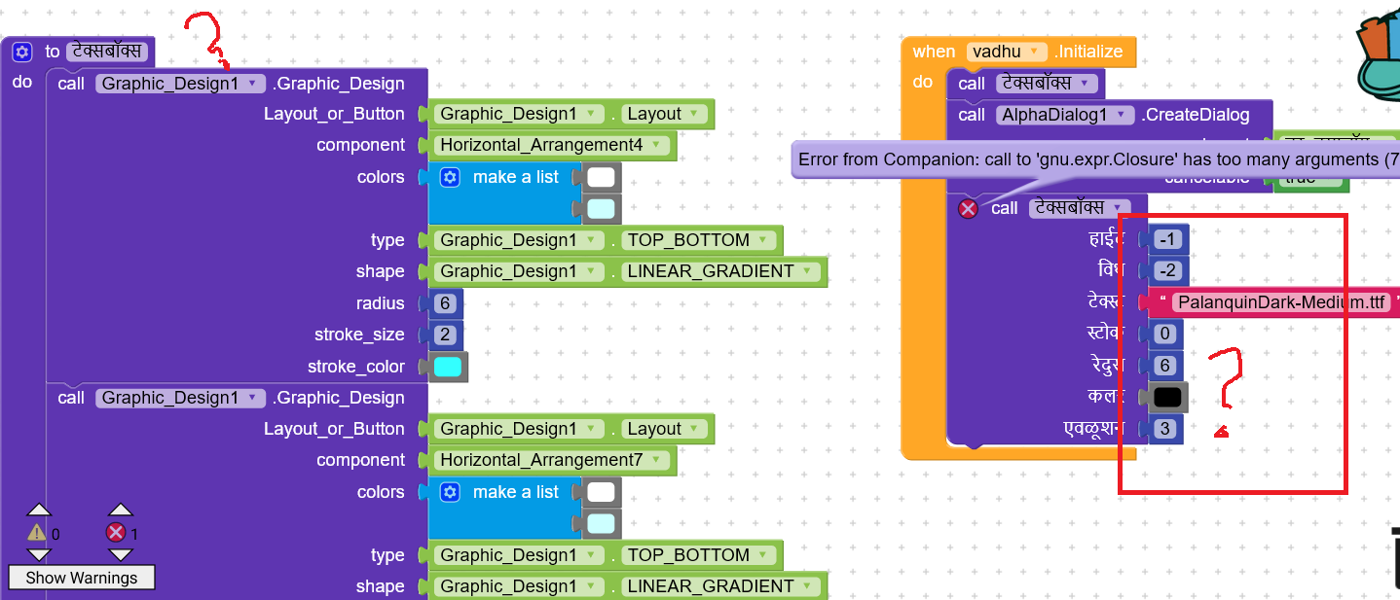
Task: Click the red error counter icon at bottom left
Action: pos(116,532)
